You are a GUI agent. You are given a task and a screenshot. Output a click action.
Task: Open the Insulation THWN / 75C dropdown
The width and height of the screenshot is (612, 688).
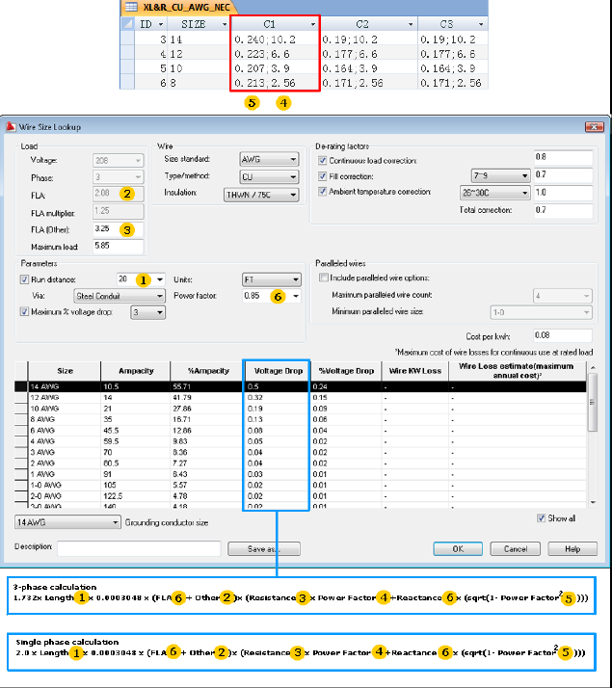pos(261,195)
